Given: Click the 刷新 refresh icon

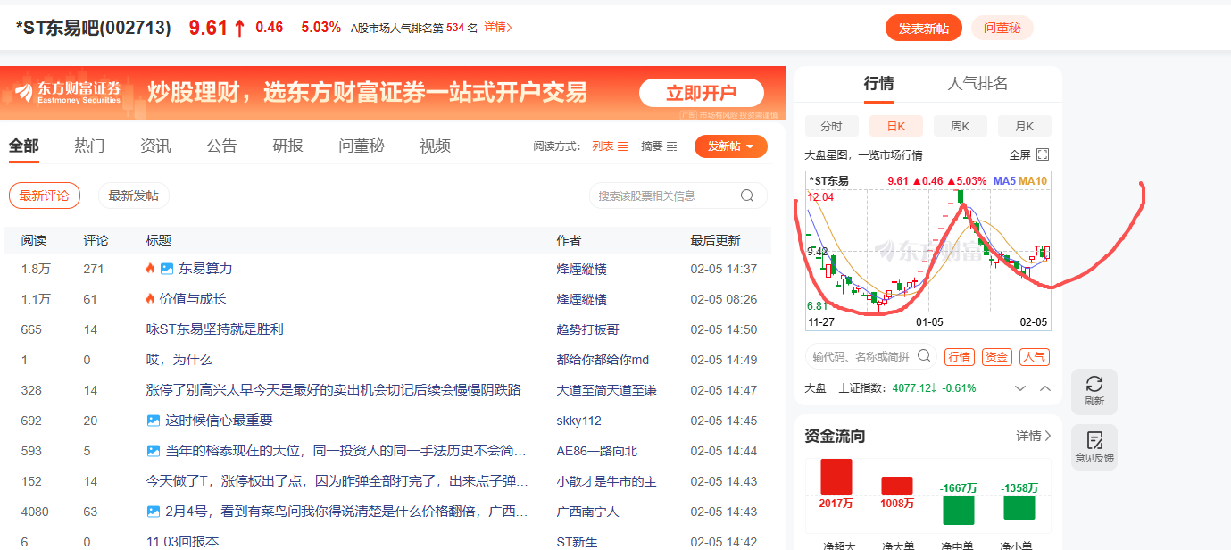Looking at the screenshot, I should tap(1094, 384).
